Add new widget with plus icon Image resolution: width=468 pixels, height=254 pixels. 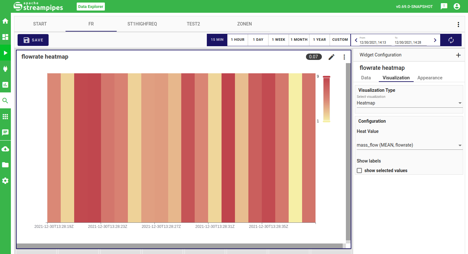[x=458, y=55]
